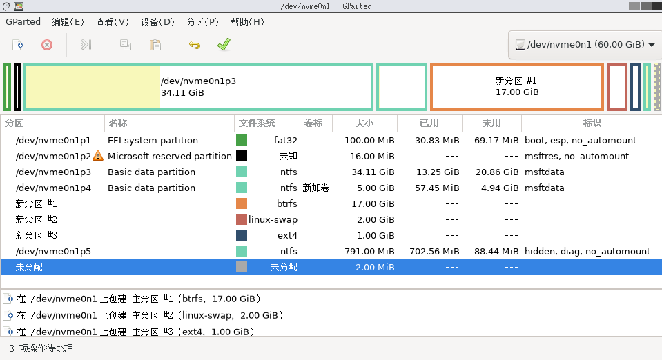This screenshot has width=662, height=360.
Task: Click the '3 项操作待处理' status bar text
Action: [41, 348]
